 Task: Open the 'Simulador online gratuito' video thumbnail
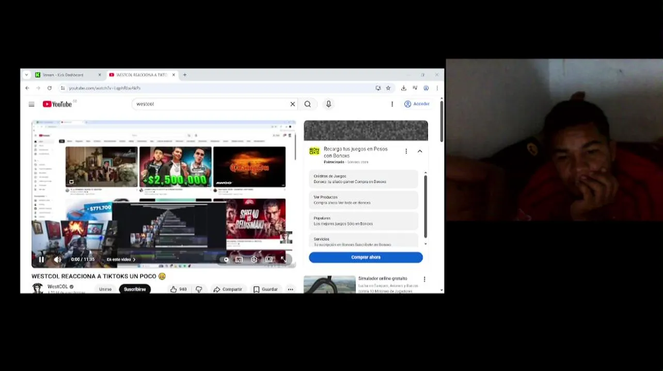point(329,285)
